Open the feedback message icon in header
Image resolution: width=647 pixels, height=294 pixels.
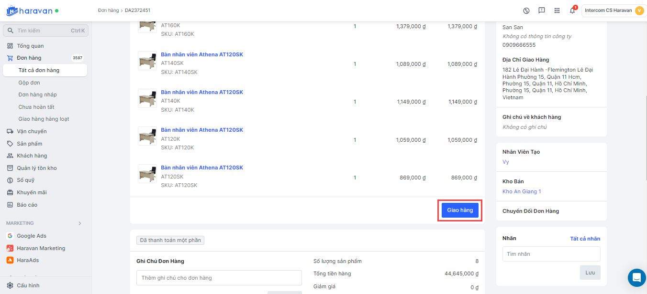coord(542,10)
